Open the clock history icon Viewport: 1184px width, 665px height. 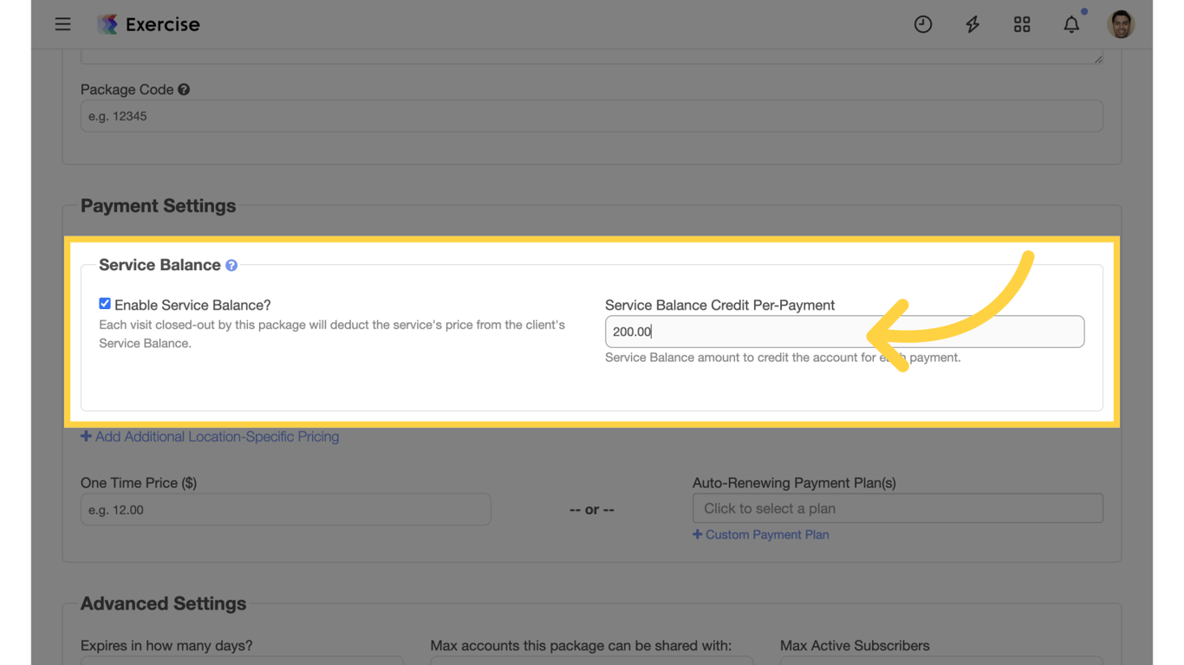pyautogui.click(x=922, y=23)
